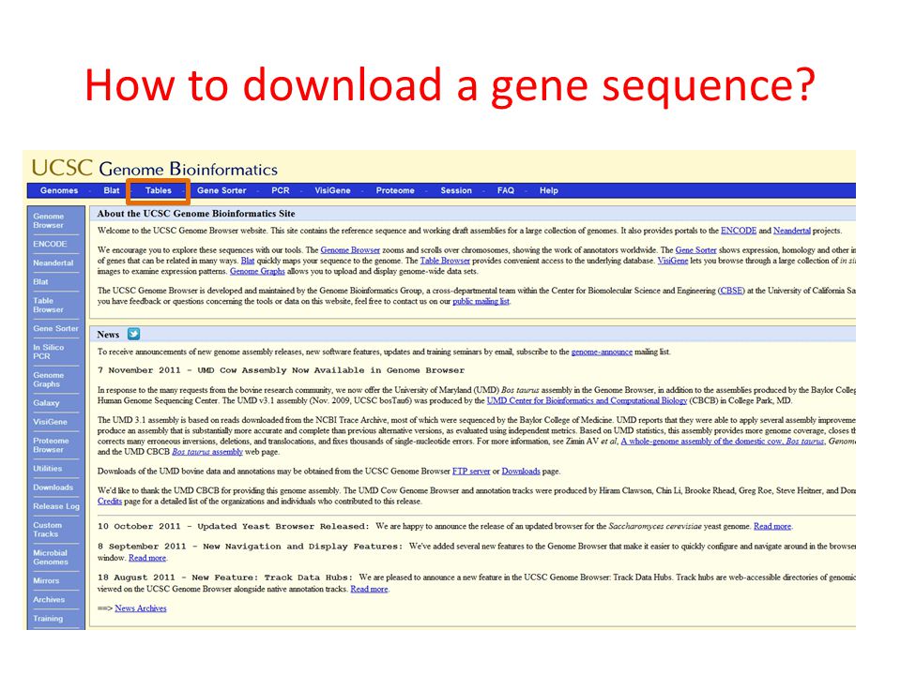This screenshot has height=675, width=901.
Task: Open the whole-genome assembly of domestic cow link
Action: 723,442
